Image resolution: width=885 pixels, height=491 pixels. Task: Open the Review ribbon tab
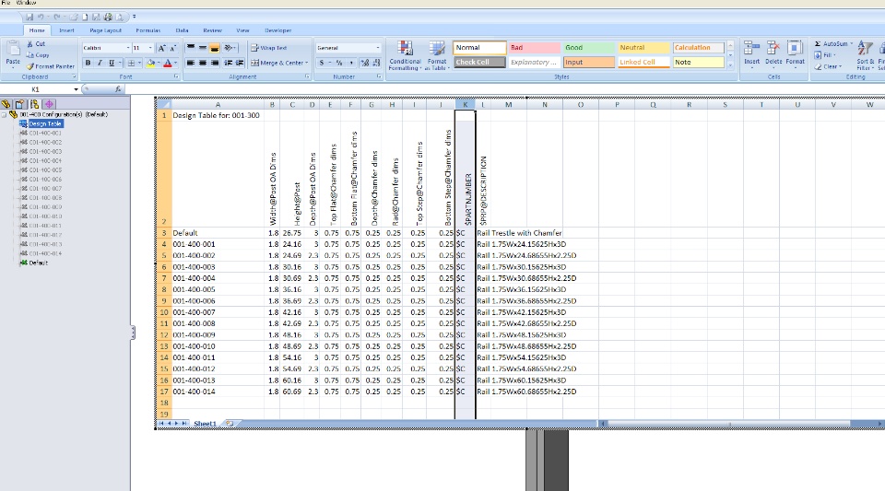click(212, 30)
